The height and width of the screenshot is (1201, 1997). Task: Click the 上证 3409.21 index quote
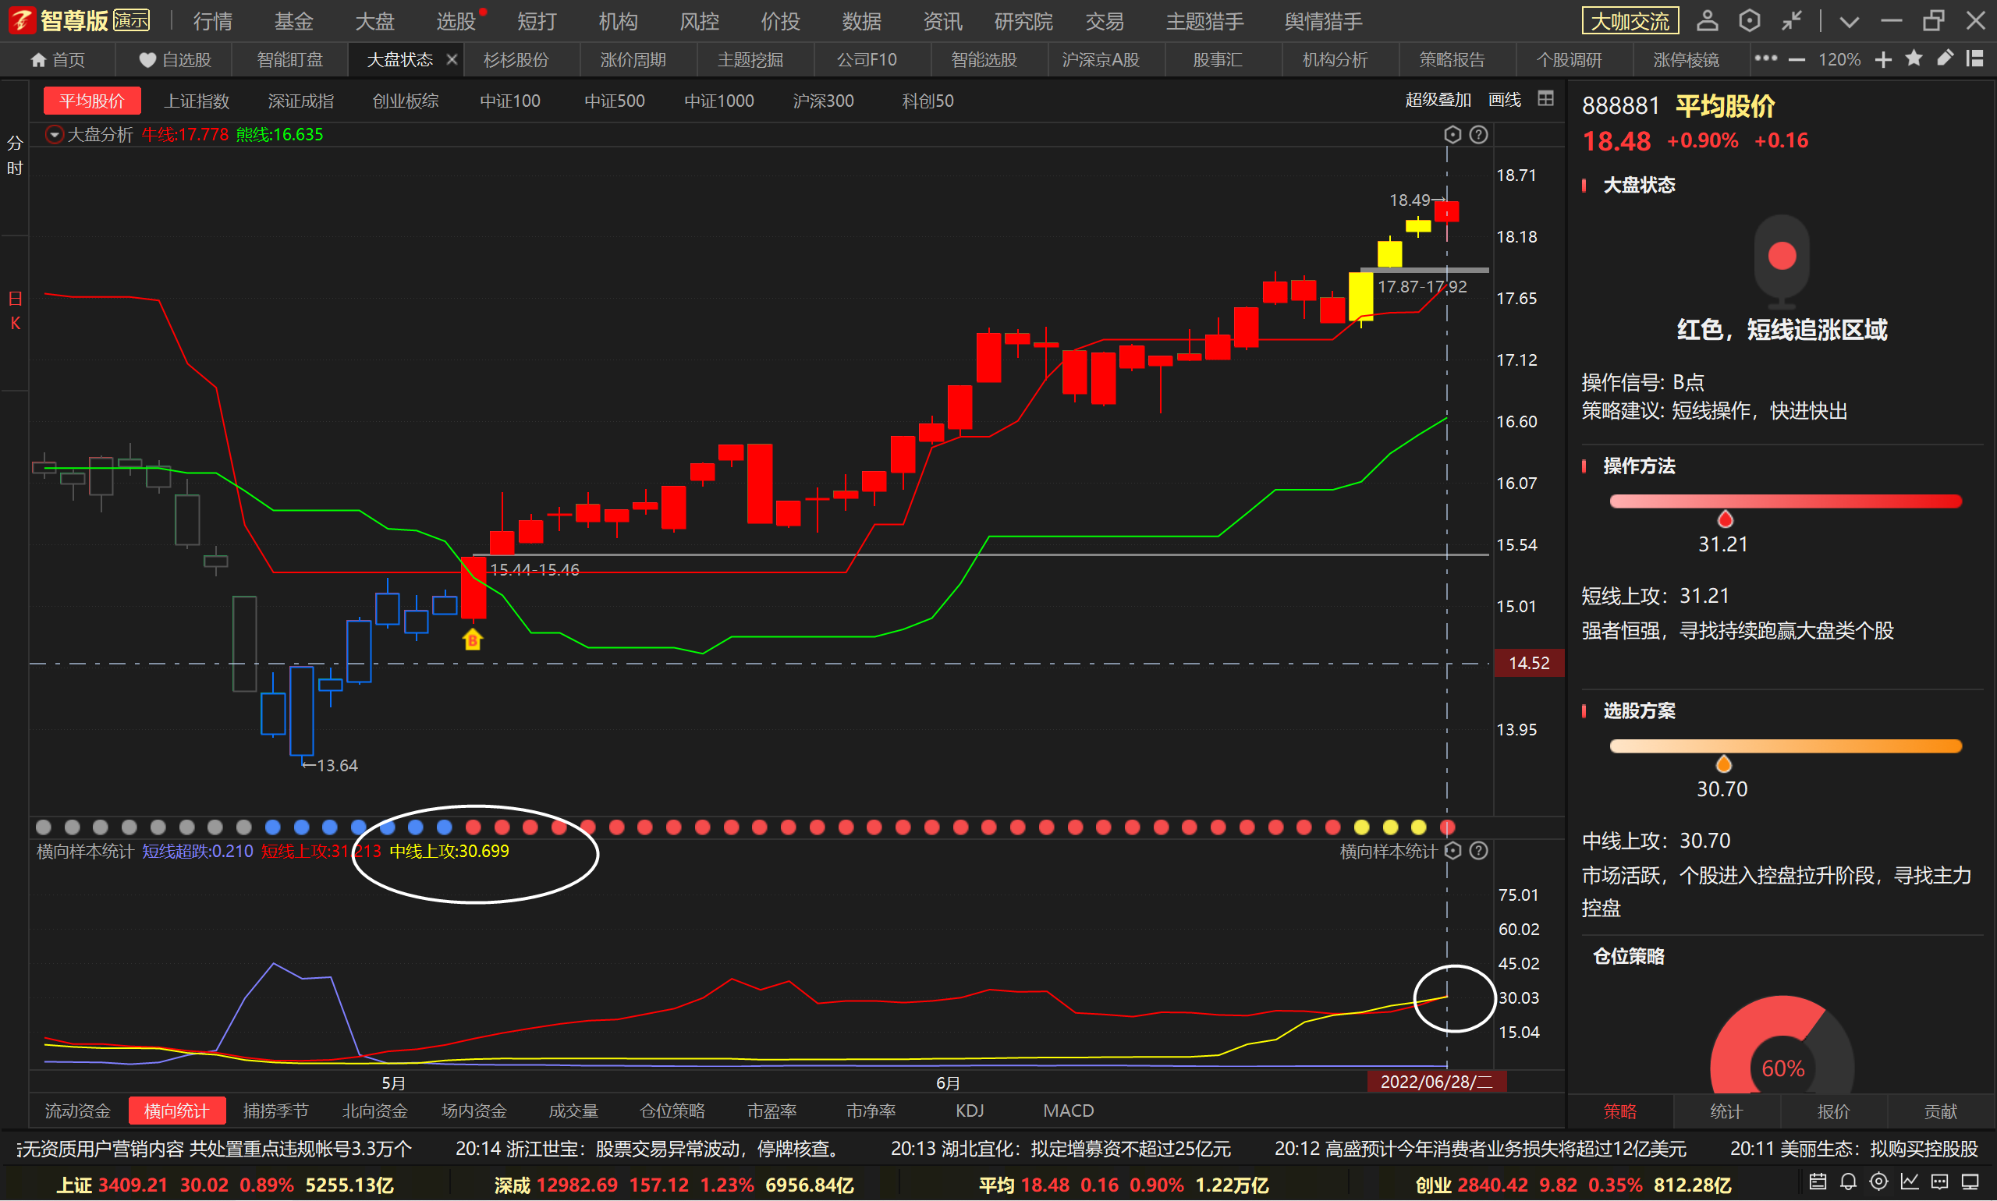click(224, 1185)
